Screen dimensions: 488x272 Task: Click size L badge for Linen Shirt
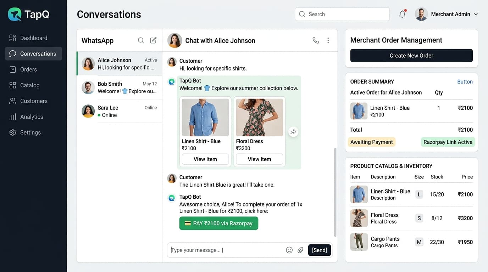pos(419,194)
